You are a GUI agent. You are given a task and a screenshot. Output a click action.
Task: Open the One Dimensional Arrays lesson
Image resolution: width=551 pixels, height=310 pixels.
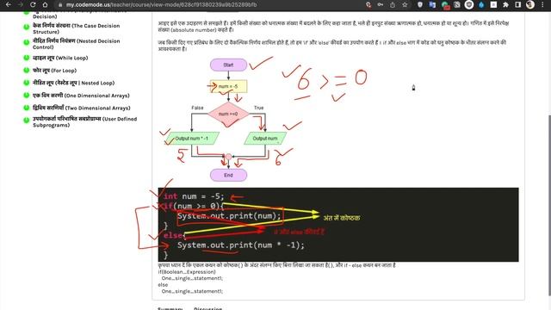pyautogui.click(x=81, y=96)
